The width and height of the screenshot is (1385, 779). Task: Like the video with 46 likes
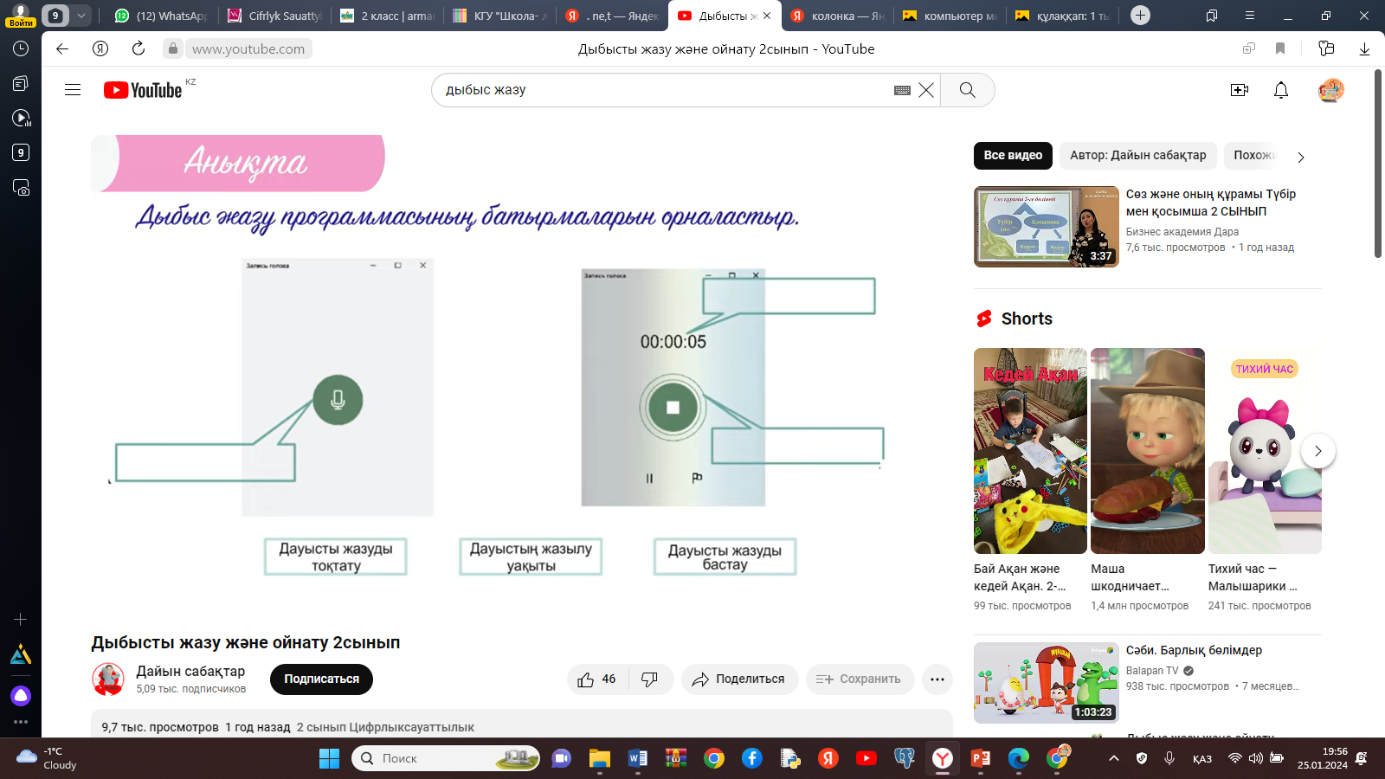[x=598, y=679]
